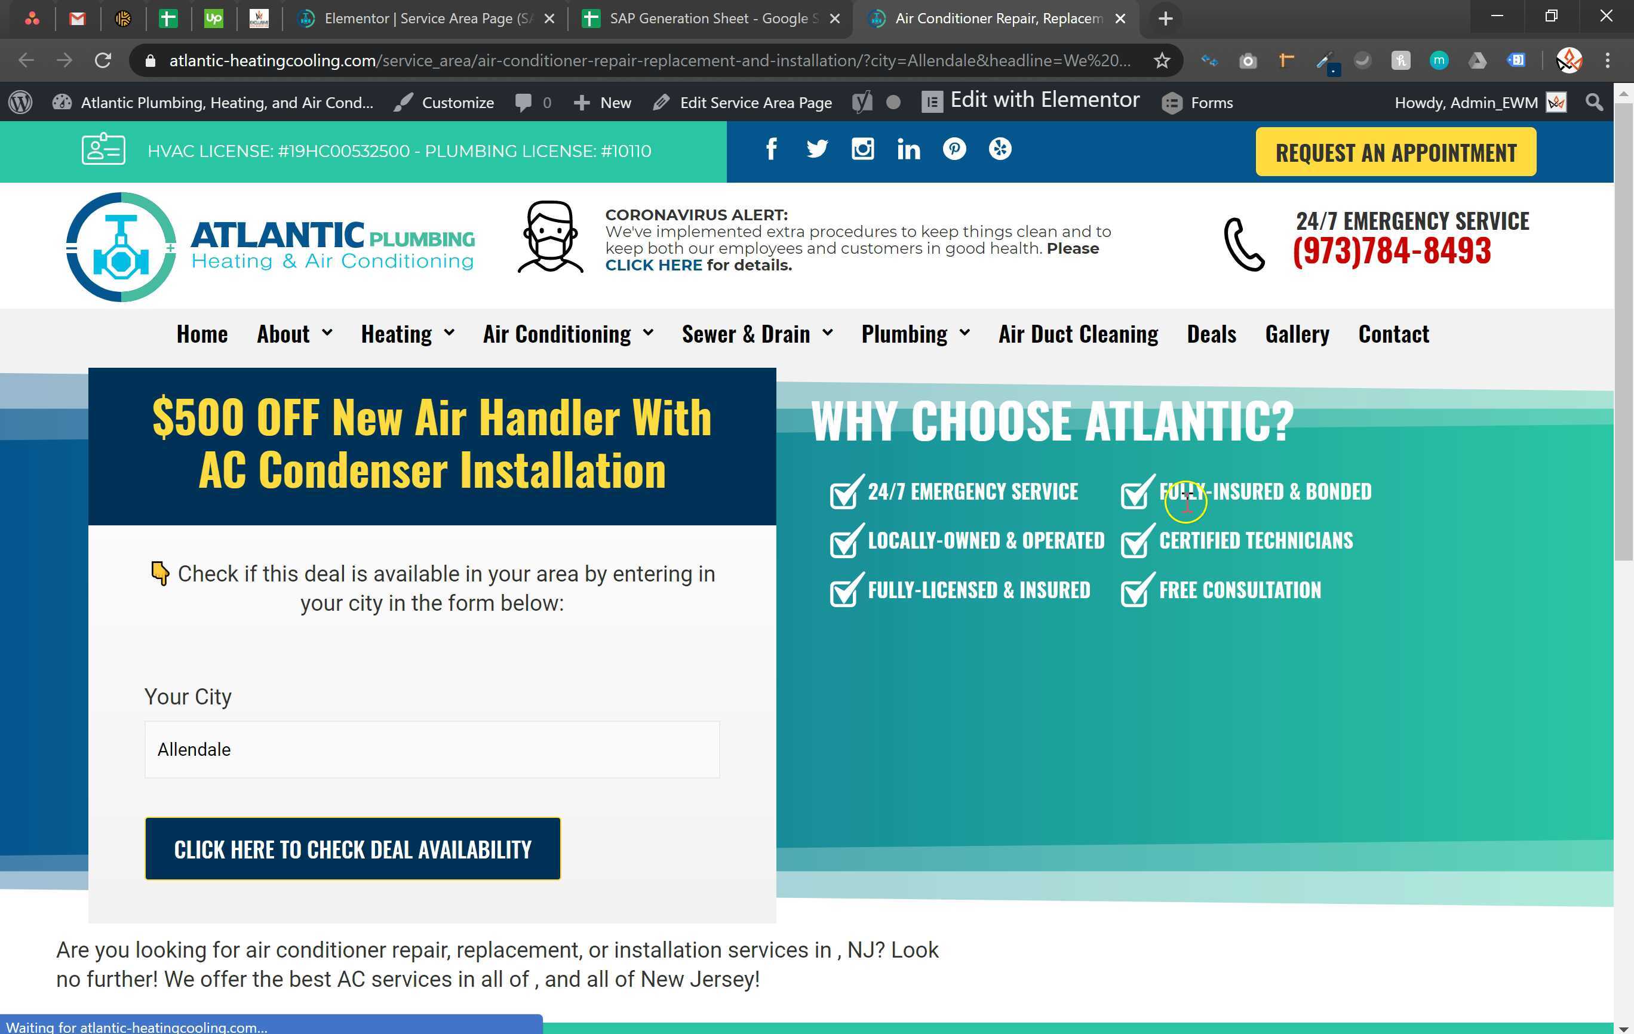Open the Deals menu item

click(x=1211, y=334)
